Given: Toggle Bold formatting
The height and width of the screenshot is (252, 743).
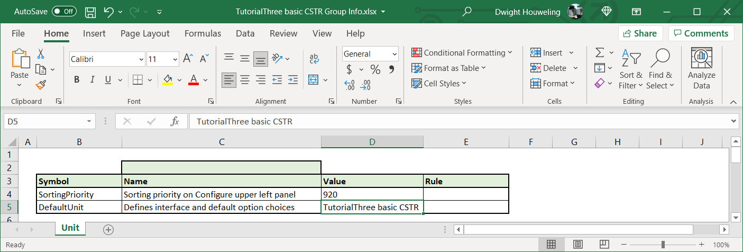Looking at the screenshot, I should coord(77,80).
